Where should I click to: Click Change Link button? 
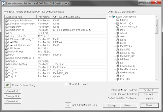[x=12, y=96]
